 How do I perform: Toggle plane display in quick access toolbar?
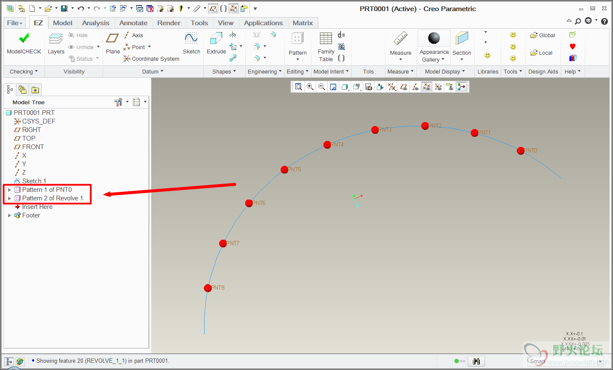213,9
